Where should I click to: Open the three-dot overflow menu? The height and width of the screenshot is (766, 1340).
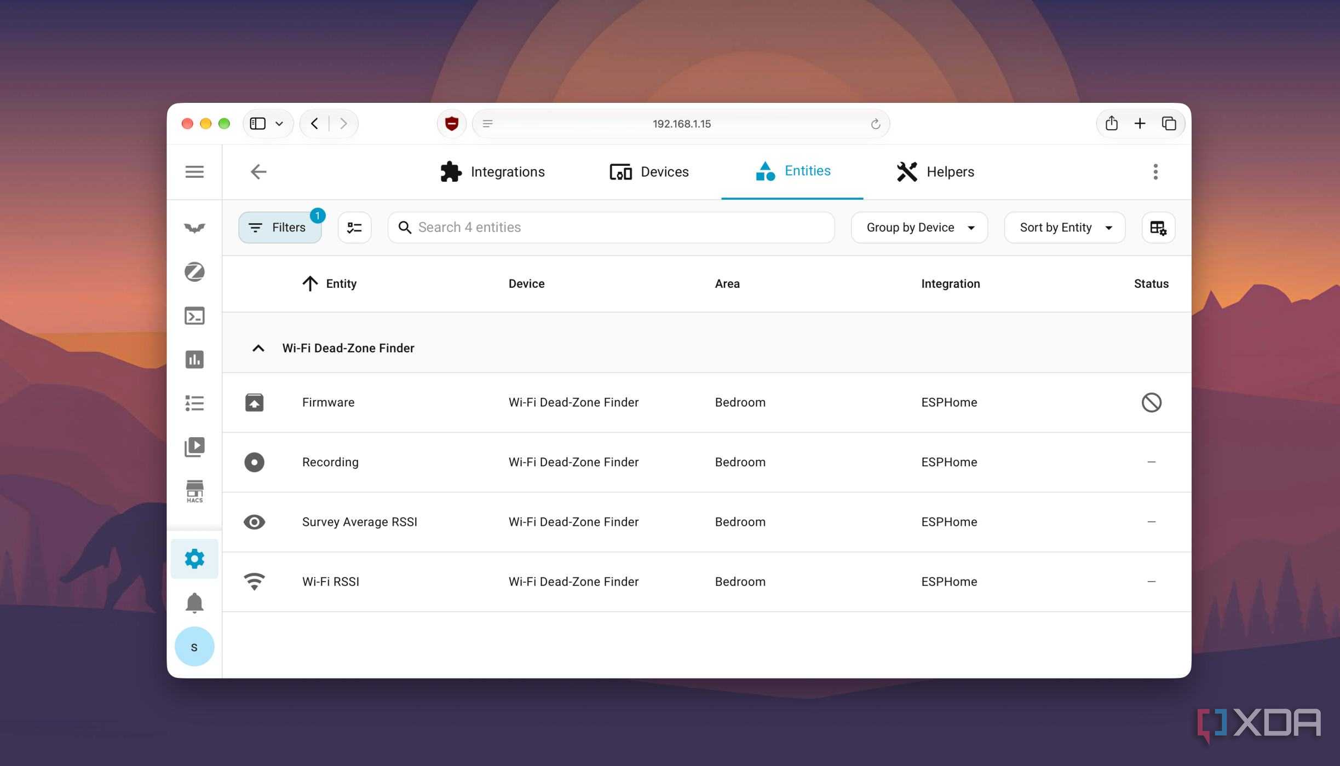click(x=1155, y=172)
